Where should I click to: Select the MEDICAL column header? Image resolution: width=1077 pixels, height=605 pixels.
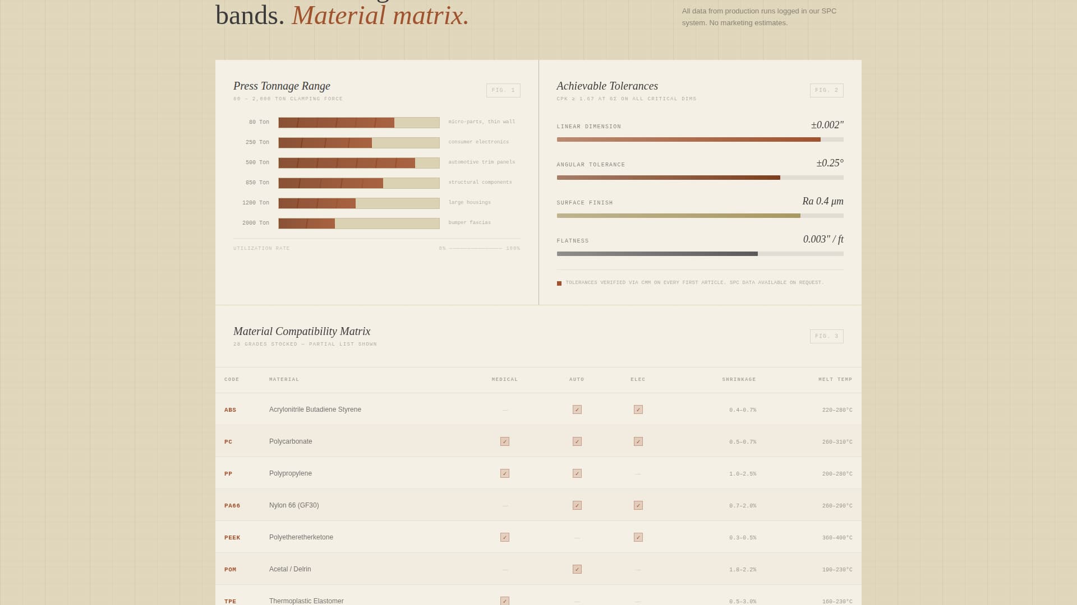click(504, 379)
